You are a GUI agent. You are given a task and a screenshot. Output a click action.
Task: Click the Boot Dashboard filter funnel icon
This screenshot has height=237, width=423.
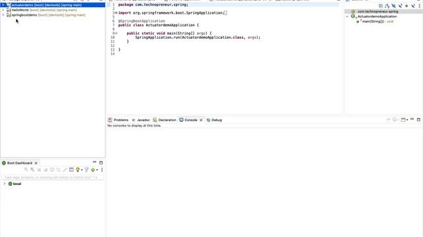[x=87, y=170]
